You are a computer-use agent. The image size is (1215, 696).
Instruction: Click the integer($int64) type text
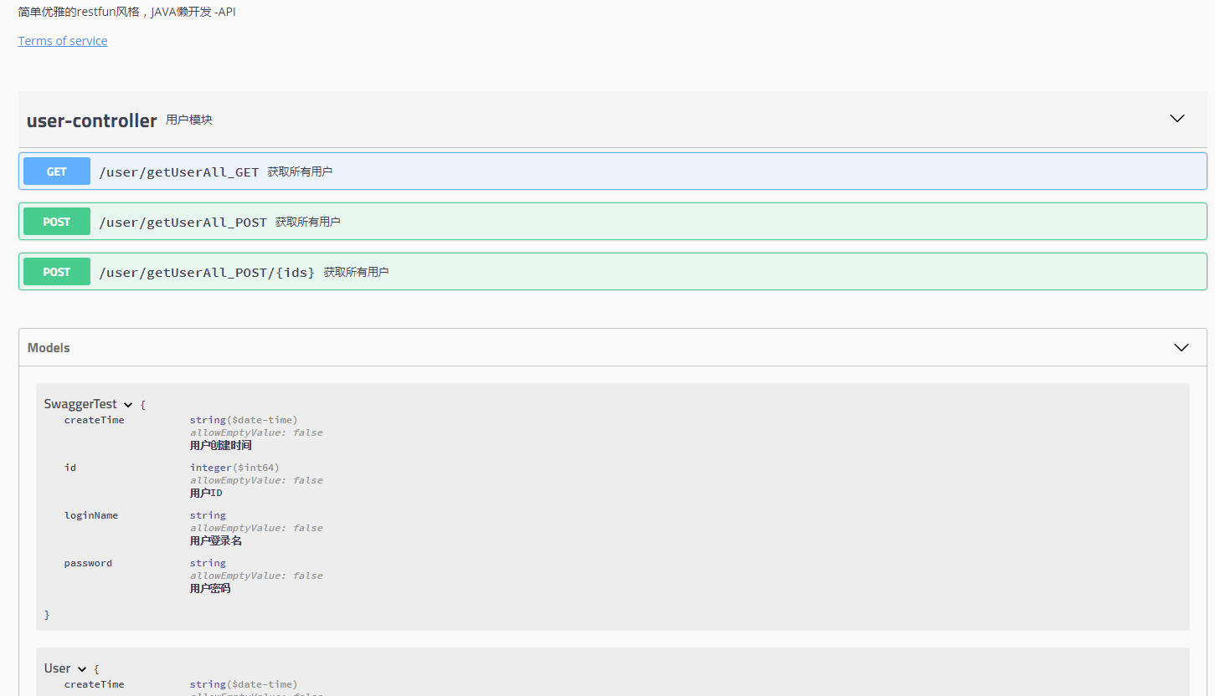click(x=234, y=468)
